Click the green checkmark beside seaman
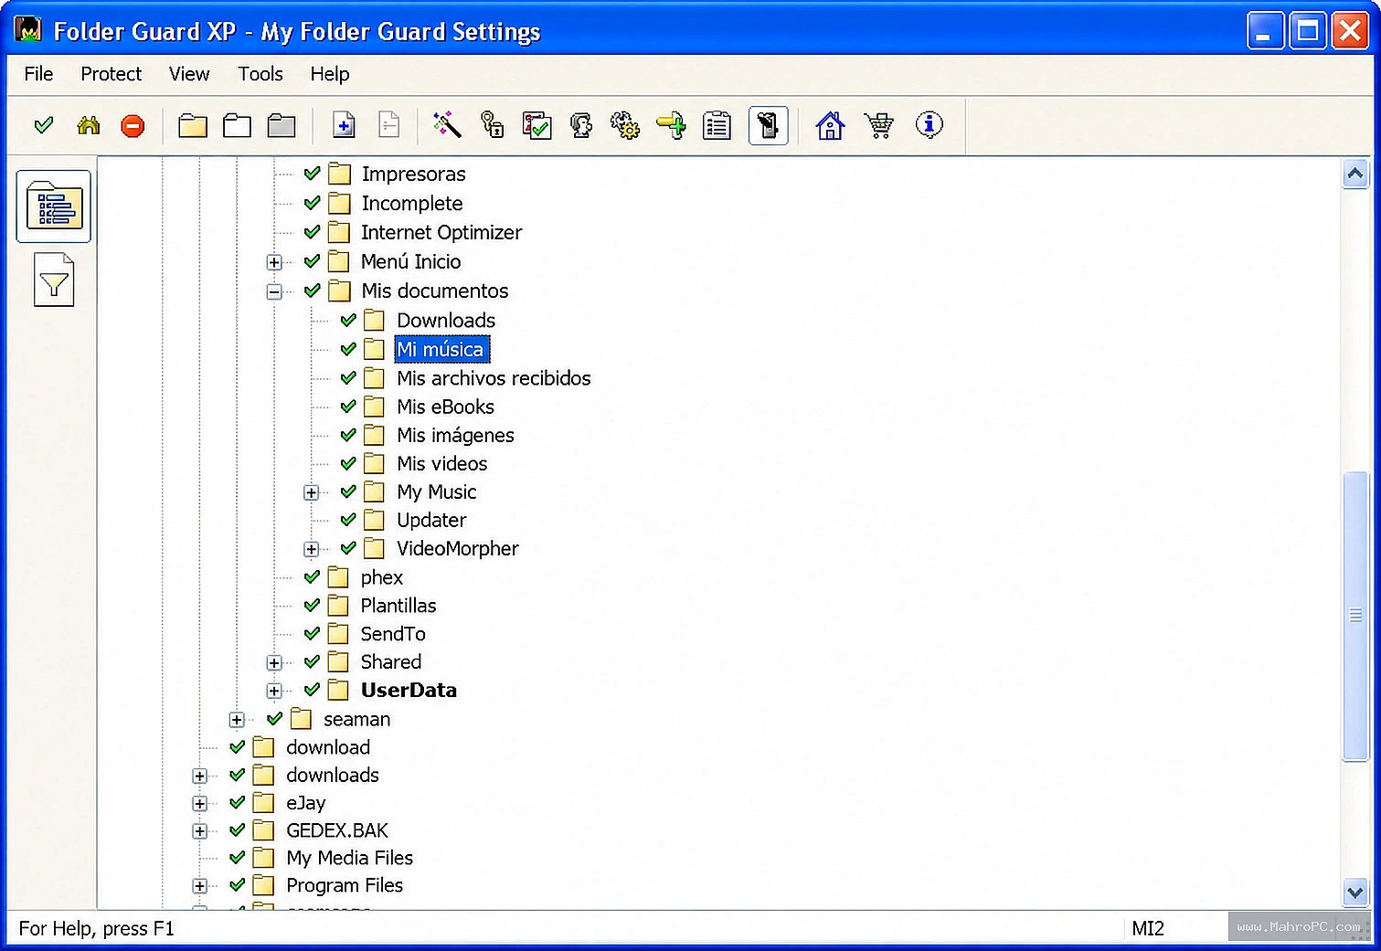This screenshot has height=951, width=1381. click(x=274, y=719)
